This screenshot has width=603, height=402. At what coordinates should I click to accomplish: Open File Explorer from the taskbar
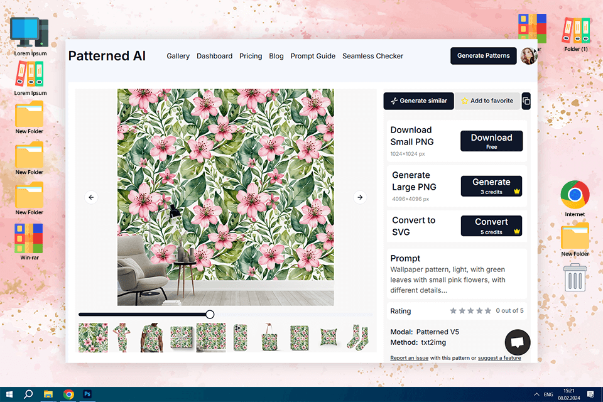[x=48, y=394]
